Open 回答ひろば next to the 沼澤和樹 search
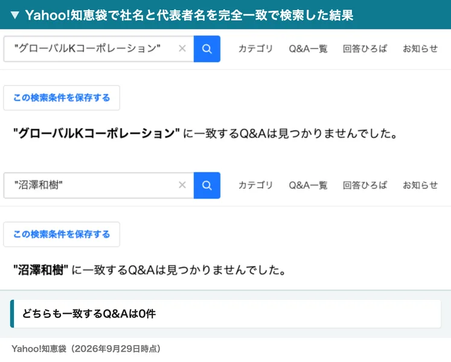Image resolution: width=451 pixels, height=362 pixels. coord(365,185)
